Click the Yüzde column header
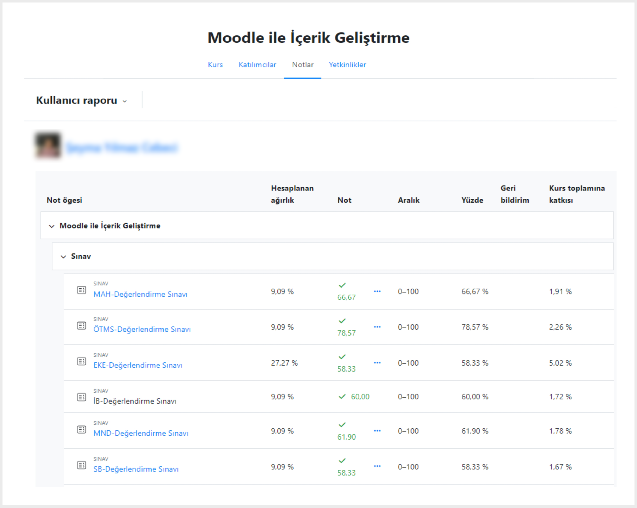This screenshot has width=637, height=508. (472, 200)
